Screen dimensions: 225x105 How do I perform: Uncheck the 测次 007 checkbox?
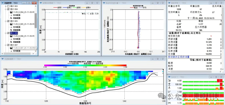8,45
